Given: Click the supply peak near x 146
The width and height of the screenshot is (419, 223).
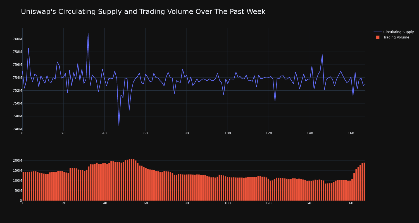Looking at the screenshot, I should pos(322,55).
